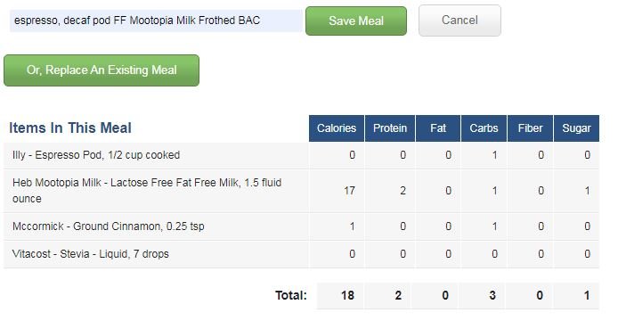Click the Mootopia Milk calories value 17
Screen dimensions: 618x321
349,191
